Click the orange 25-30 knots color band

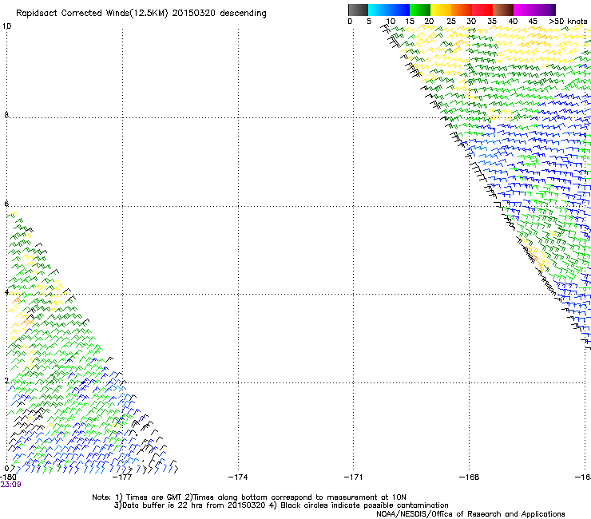coord(462,10)
